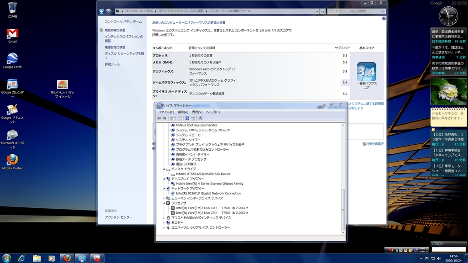The width and height of the screenshot is (468, 263).
Task: Click the 評価を再実行 link
Action: pyautogui.click(x=374, y=144)
